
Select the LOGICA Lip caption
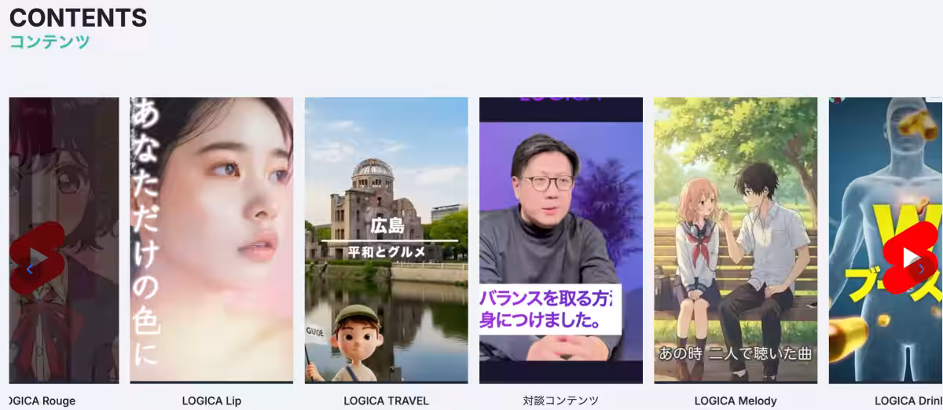coord(211,401)
